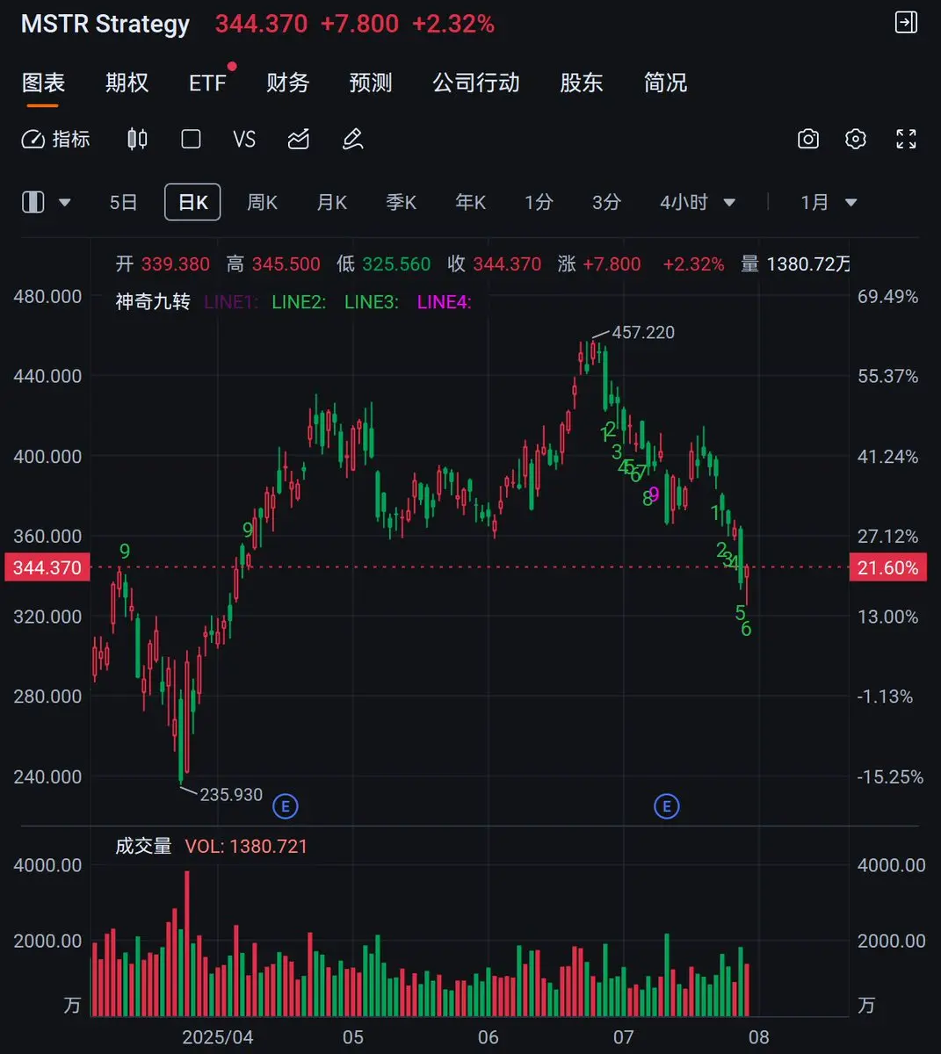The width and height of the screenshot is (941, 1054).
Task: Select the 季K quarterly timeframe
Action: point(401,202)
